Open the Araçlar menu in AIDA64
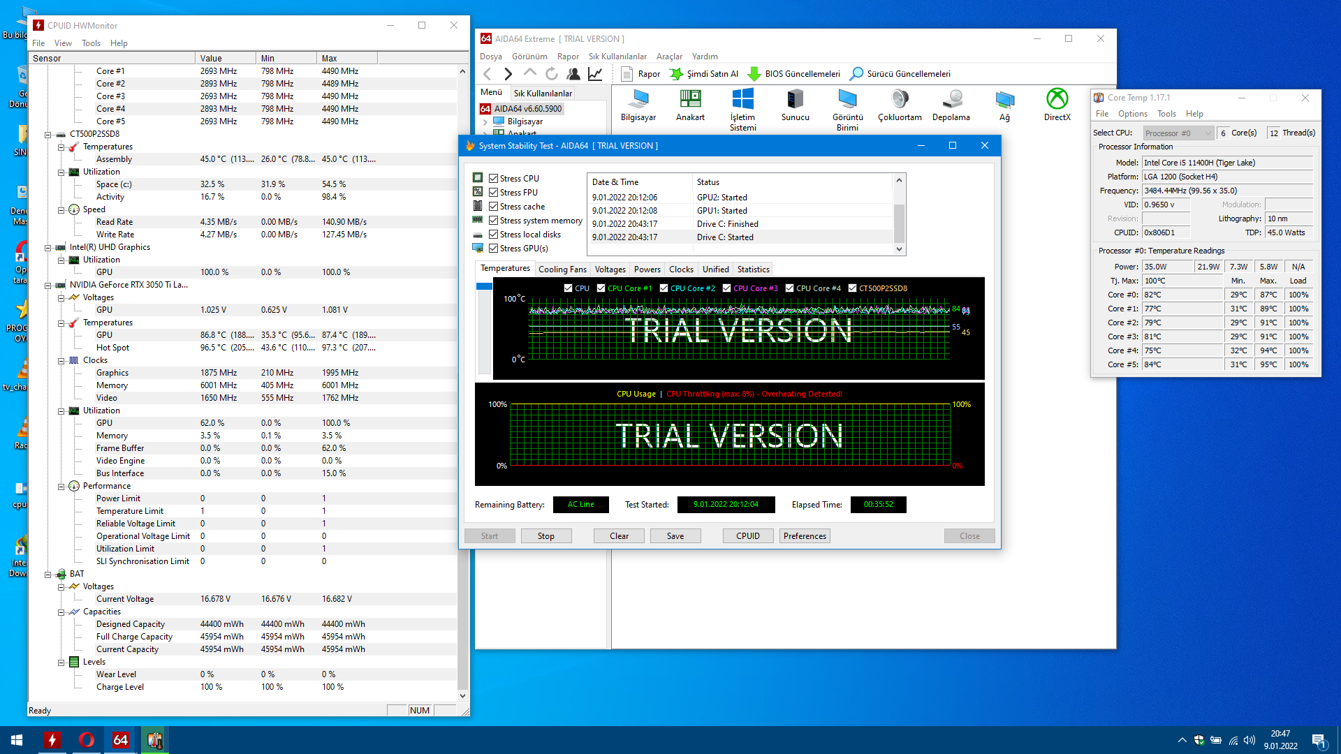 (x=668, y=57)
